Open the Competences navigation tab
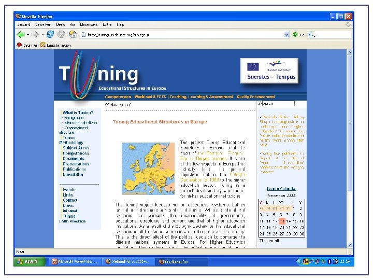 tap(118, 97)
